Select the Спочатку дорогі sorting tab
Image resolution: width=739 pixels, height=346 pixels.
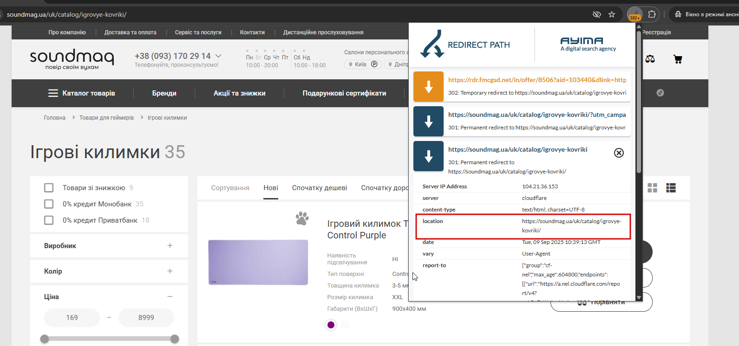point(385,188)
